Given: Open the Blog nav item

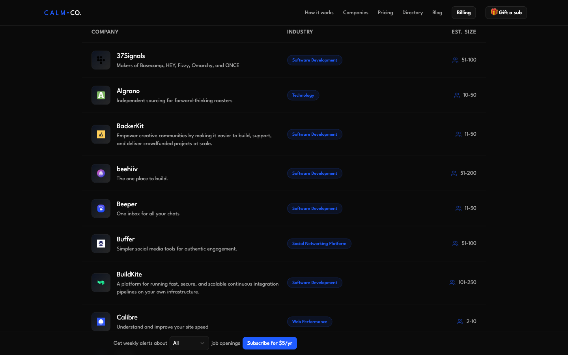Looking at the screenshot, I should (x=437, y=13).
